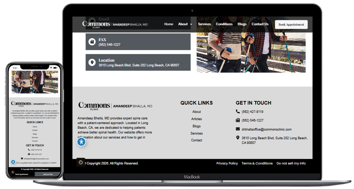Open Contact Us in the navigation bar
354x189 pixels.
(x=260, y=24)
